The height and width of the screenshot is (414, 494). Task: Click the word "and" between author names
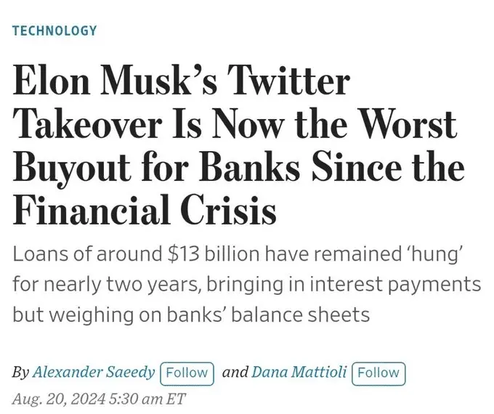[234, 373]
